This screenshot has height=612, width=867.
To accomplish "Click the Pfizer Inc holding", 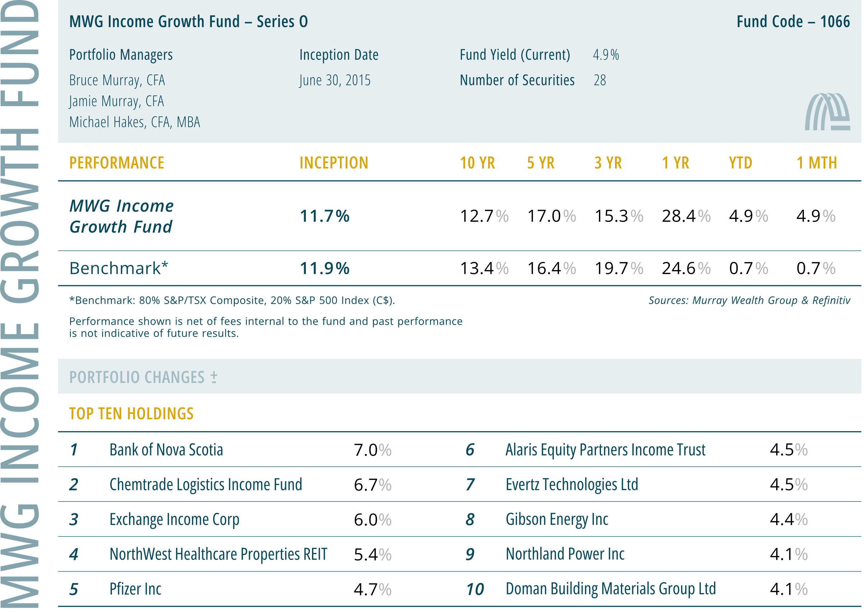I will point(135,589).
